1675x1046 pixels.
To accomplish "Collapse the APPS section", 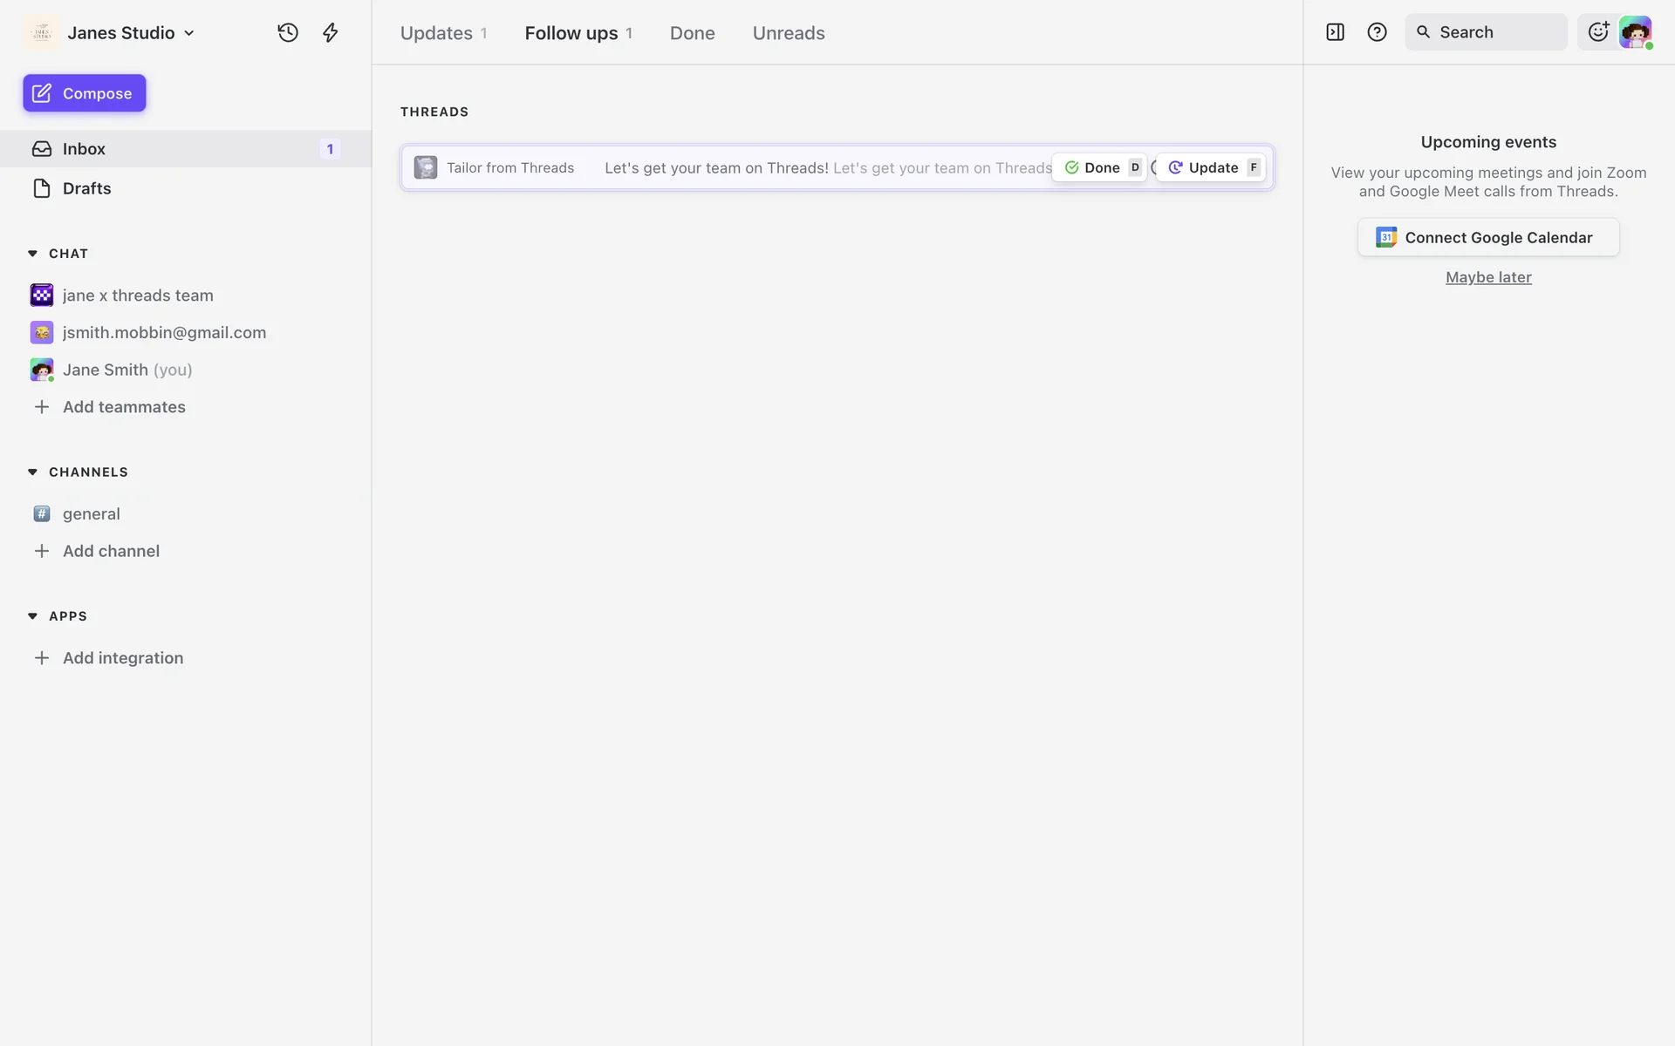I will pos(32,615).
